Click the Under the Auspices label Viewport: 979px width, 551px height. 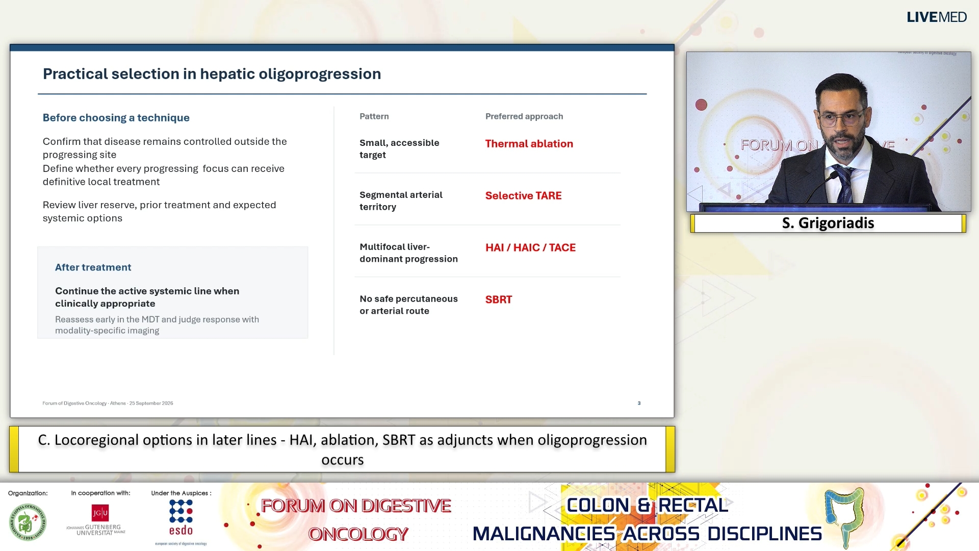pyautogui.click(x=181, y=493)
